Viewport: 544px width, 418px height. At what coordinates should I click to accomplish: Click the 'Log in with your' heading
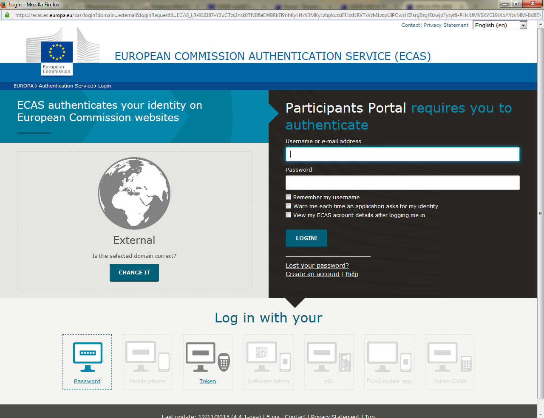(x=269, y=318)
